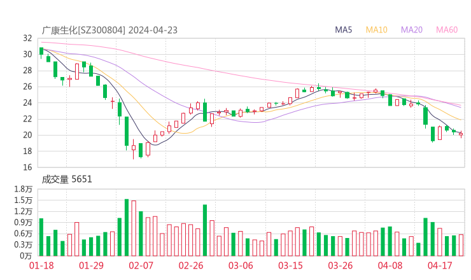The height and width of the screenshot is (280, 471).
Task: Click the tallest green volume bar near 02-07
Action: tap(127, 228)
